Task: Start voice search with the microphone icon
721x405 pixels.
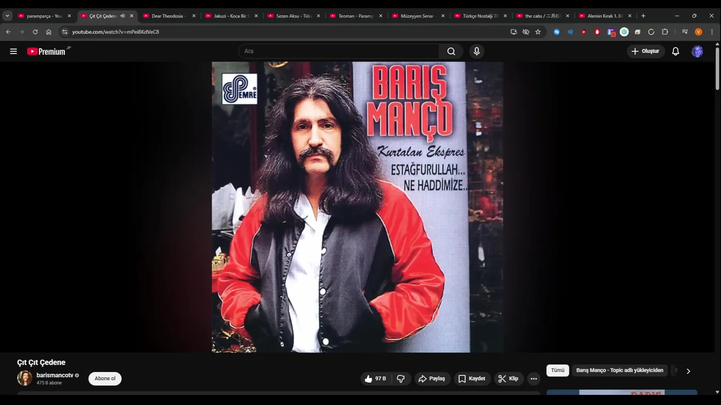Action: tap(477, 51)
